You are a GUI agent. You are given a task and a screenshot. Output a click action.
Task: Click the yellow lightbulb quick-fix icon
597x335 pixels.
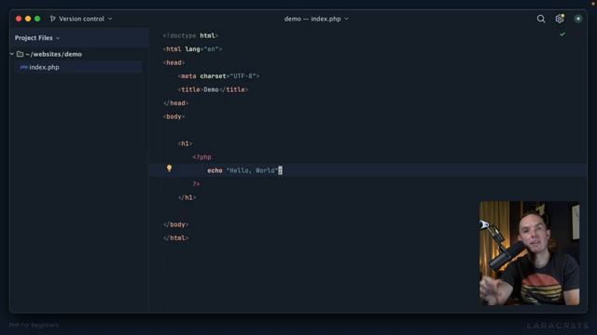(x=169, y=168)
